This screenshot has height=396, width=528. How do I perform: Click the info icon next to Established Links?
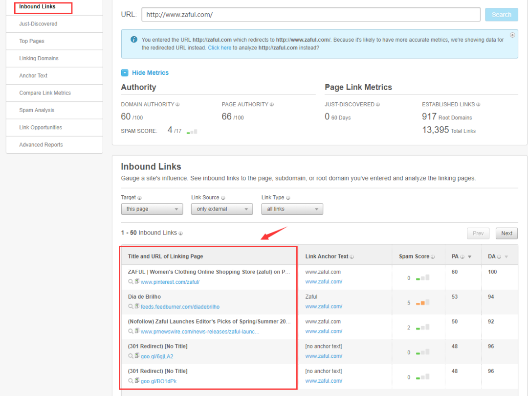(x=478, y=105)
